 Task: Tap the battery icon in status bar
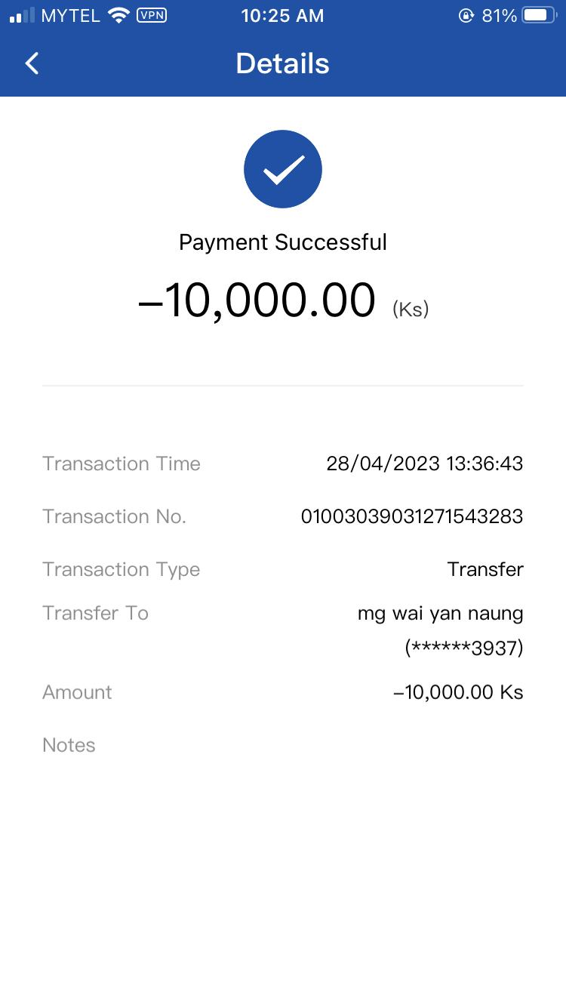(539, 15)
